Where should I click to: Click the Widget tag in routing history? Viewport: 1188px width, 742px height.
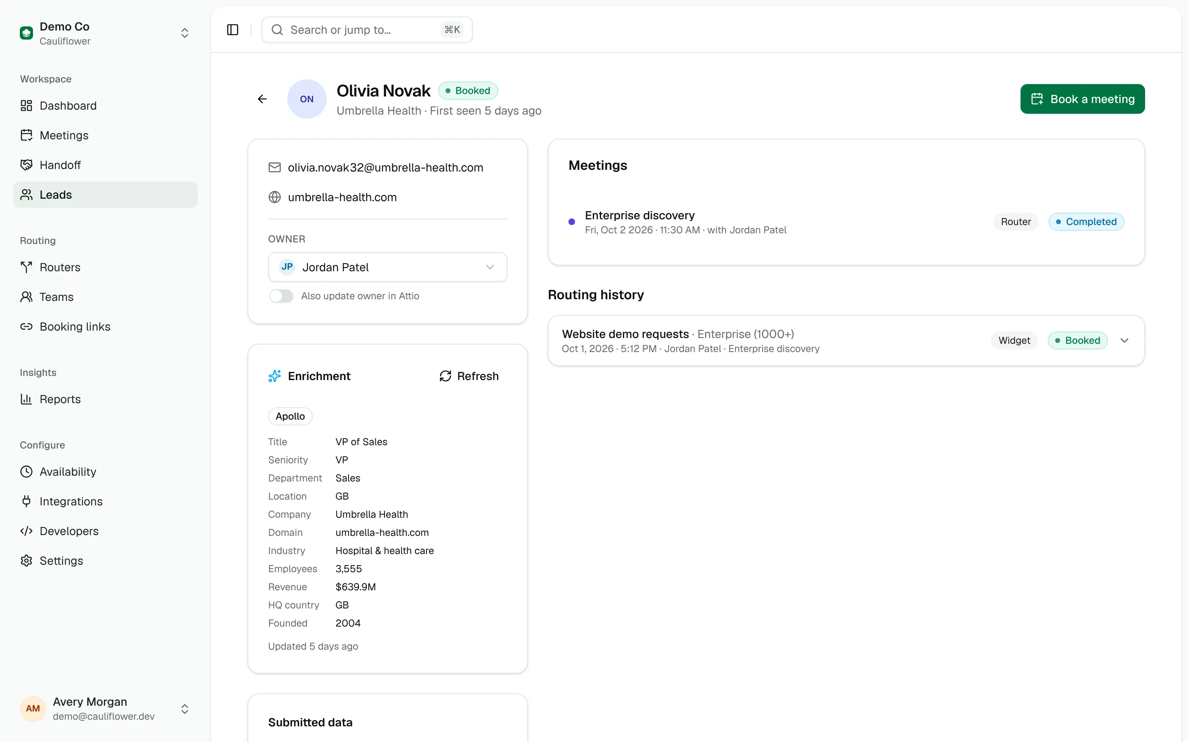click(1014, 340)
